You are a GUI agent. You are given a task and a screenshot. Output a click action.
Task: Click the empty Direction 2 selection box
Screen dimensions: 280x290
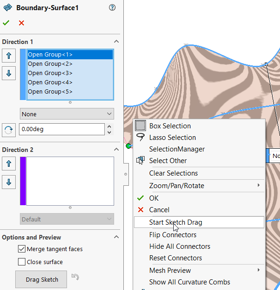(70, 181)
